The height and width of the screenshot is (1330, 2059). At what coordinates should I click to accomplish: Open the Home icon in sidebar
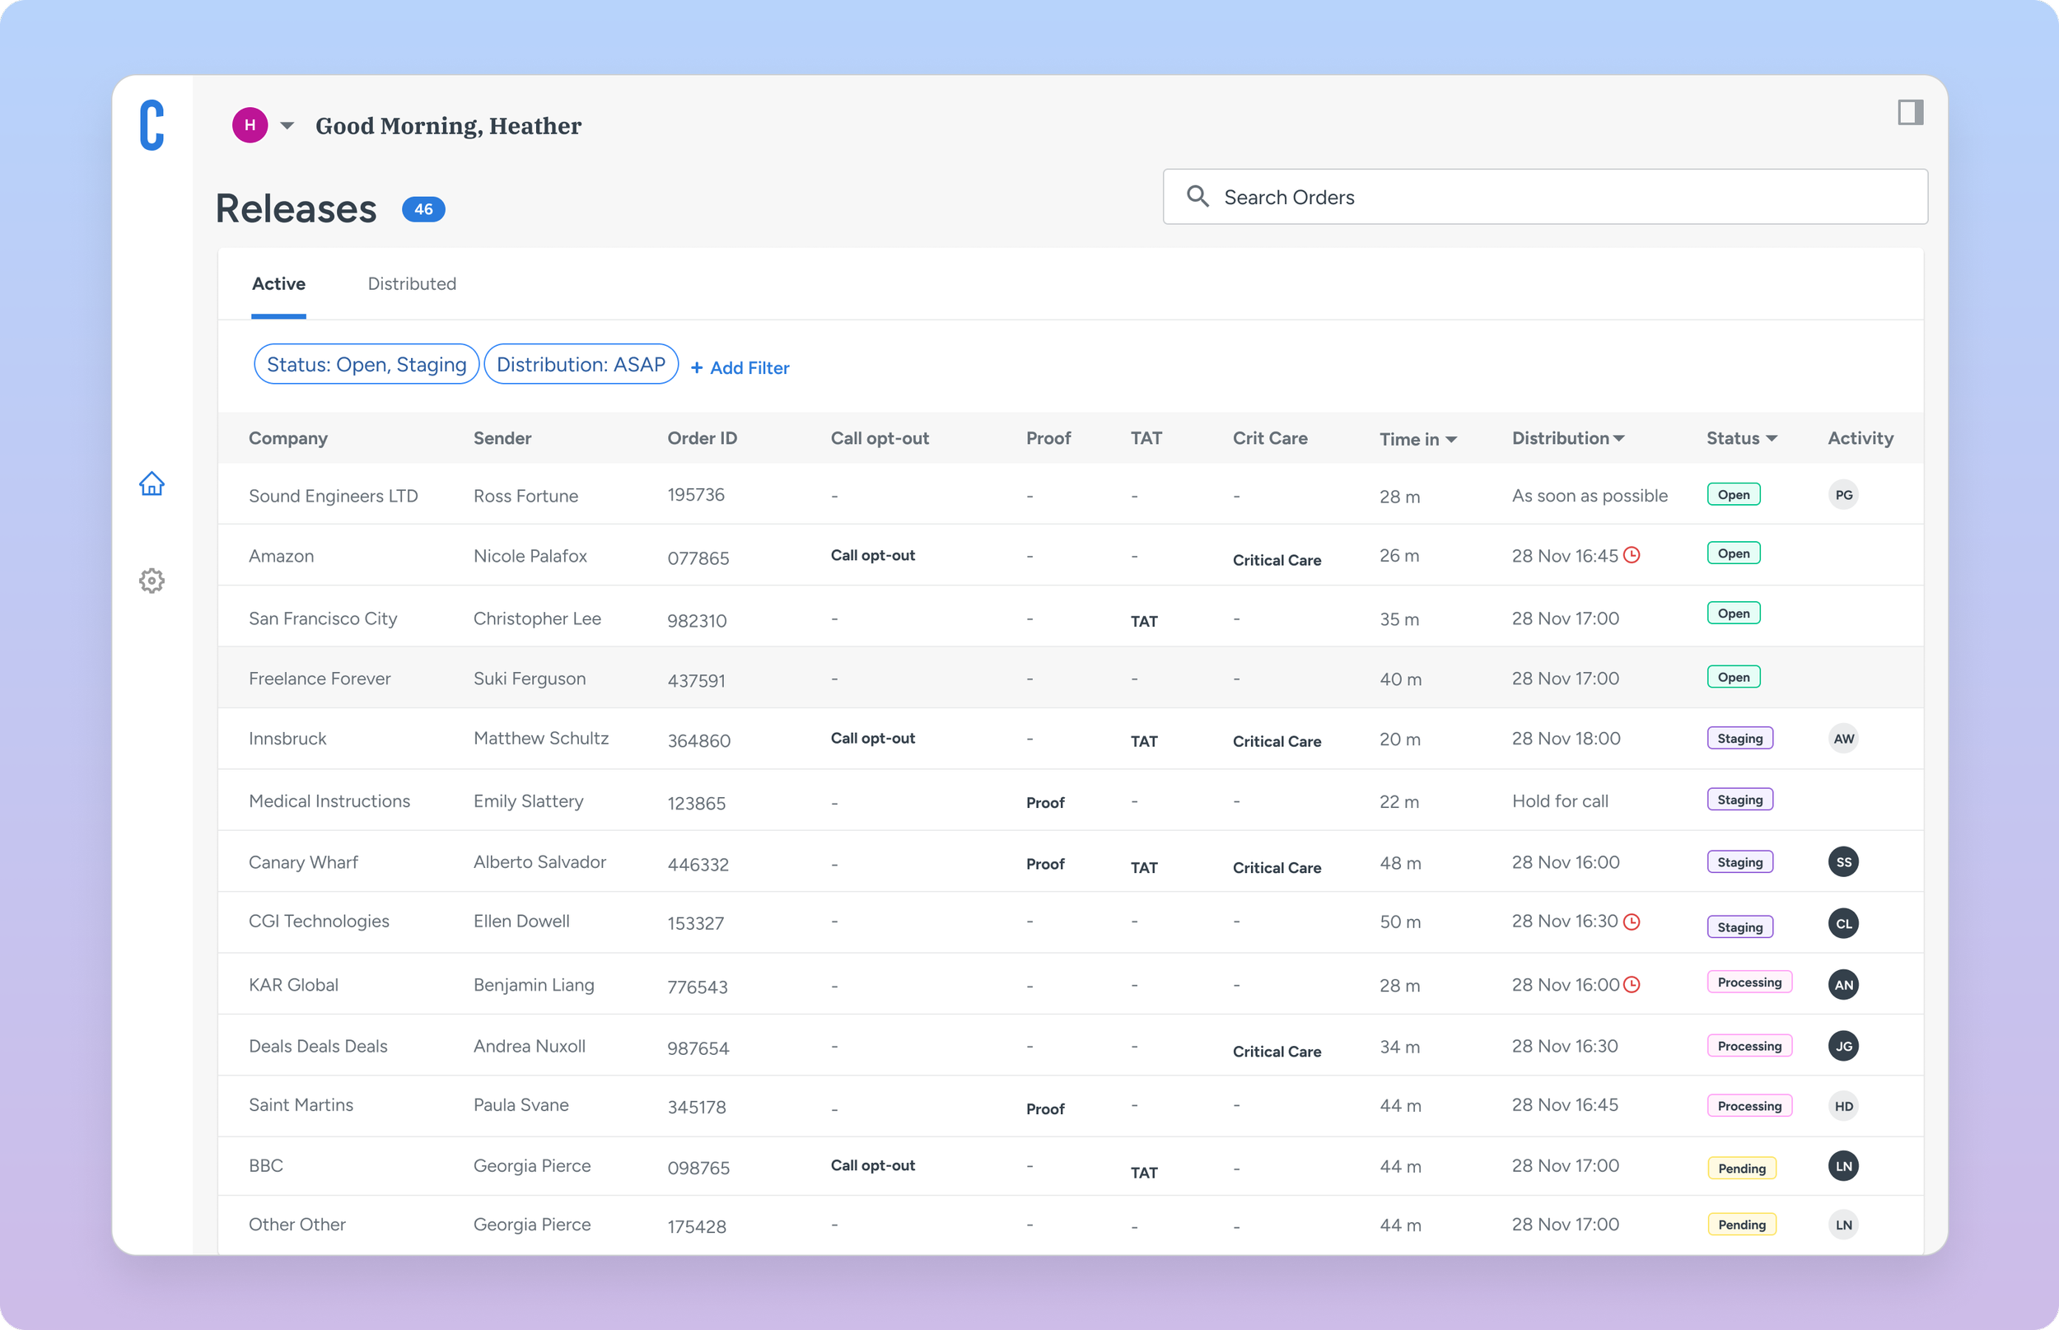click(152, 483)
